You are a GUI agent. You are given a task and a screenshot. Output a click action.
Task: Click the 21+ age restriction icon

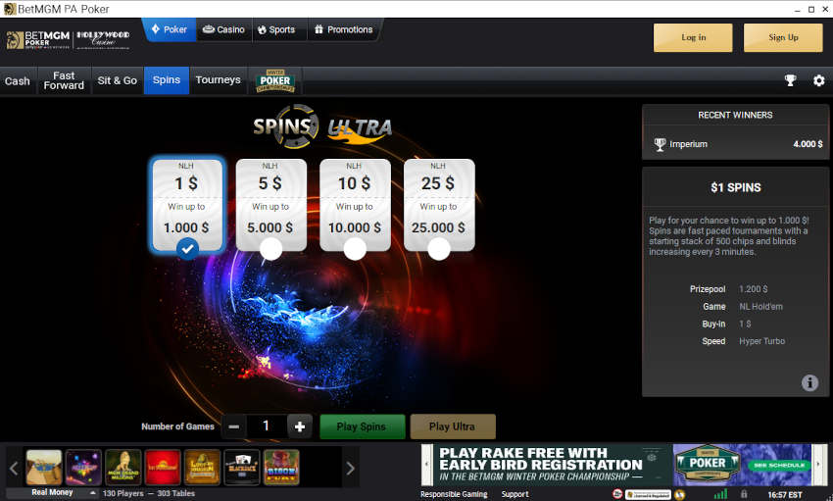[x=616, y=494]
